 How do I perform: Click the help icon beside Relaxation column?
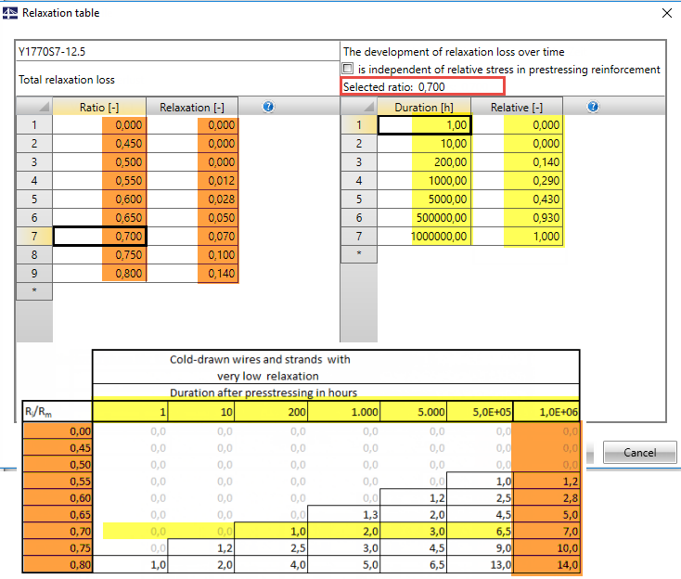click(268, 107)
